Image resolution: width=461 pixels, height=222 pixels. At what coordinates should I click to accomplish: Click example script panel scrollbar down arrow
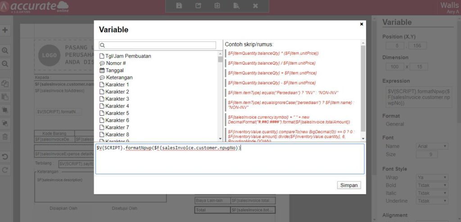coord(363,139)
